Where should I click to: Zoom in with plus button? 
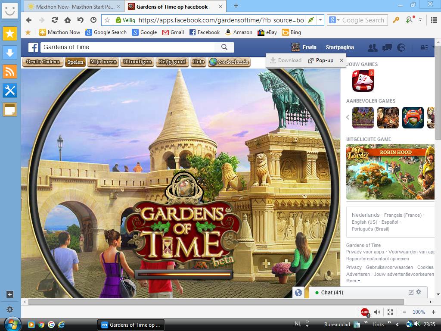tap(433, 312)
